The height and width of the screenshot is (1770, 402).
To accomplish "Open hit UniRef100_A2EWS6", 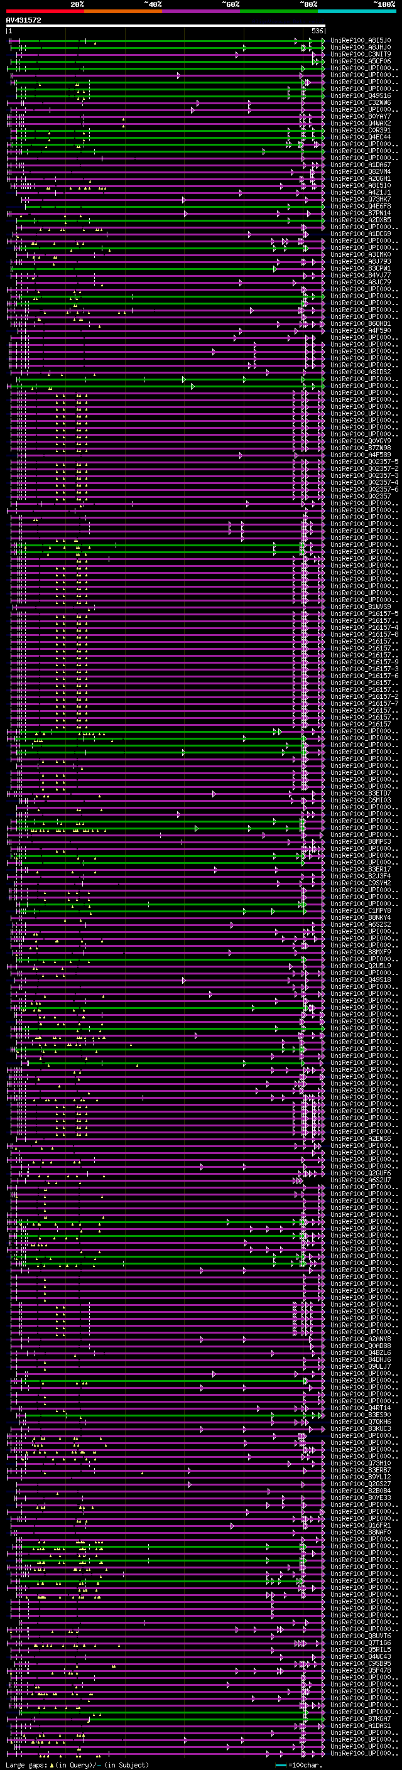I will (360, 1138).
